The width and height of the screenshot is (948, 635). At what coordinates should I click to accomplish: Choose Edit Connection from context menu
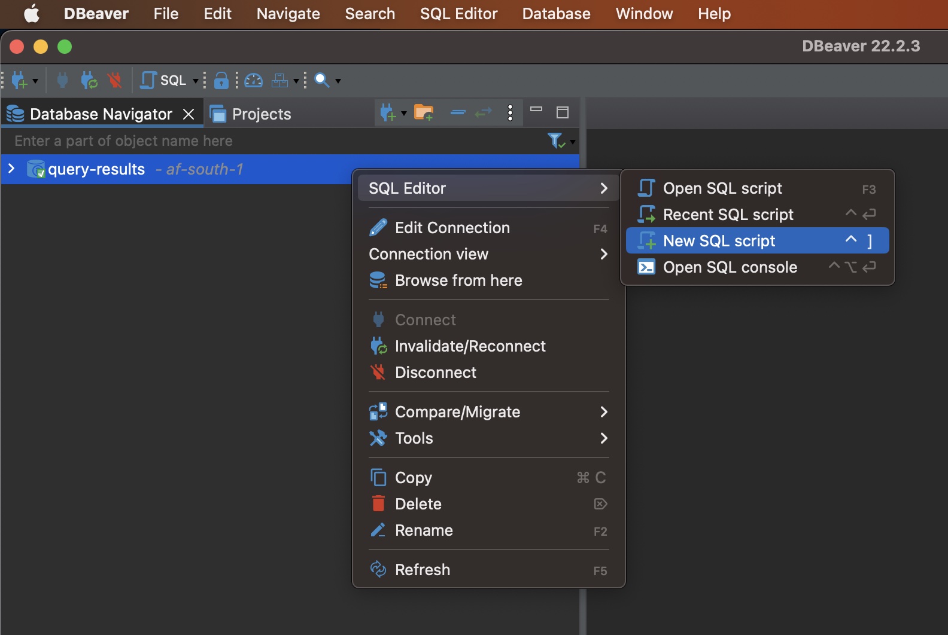click(489, 228)
